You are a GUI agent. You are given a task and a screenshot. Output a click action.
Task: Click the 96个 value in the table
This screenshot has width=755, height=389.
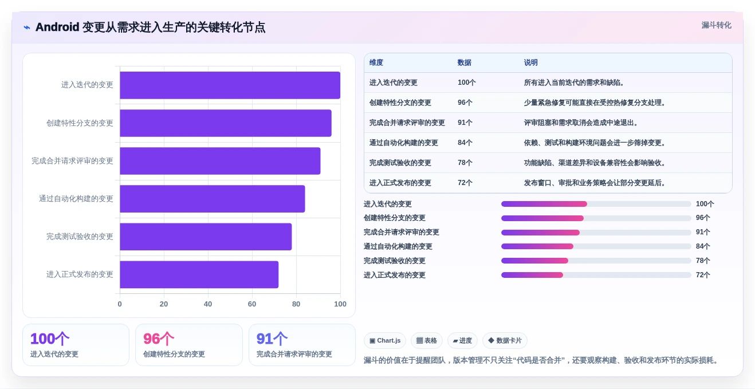pyautogui.click(x=465, y=103)
